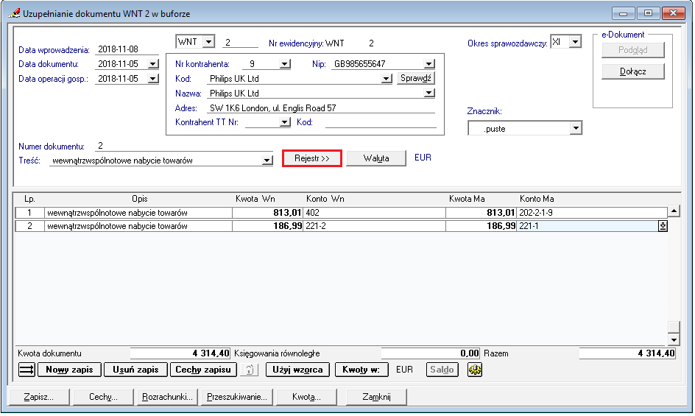The image size is (695, 416).
Task: Click the Adres field with London address
Action: pyautogui.click(x=321, y=108)
